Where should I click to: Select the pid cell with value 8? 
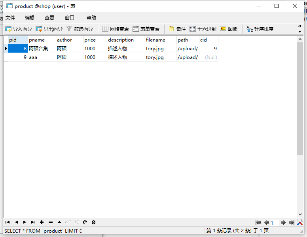[18, 48]
